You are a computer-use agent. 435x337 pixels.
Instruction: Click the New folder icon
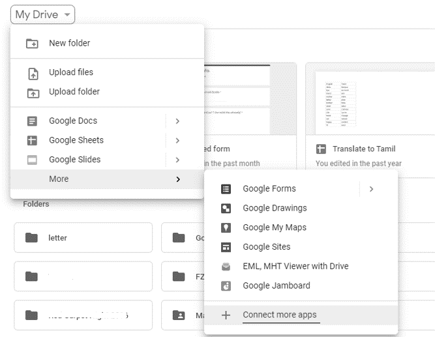coord(32,44)
